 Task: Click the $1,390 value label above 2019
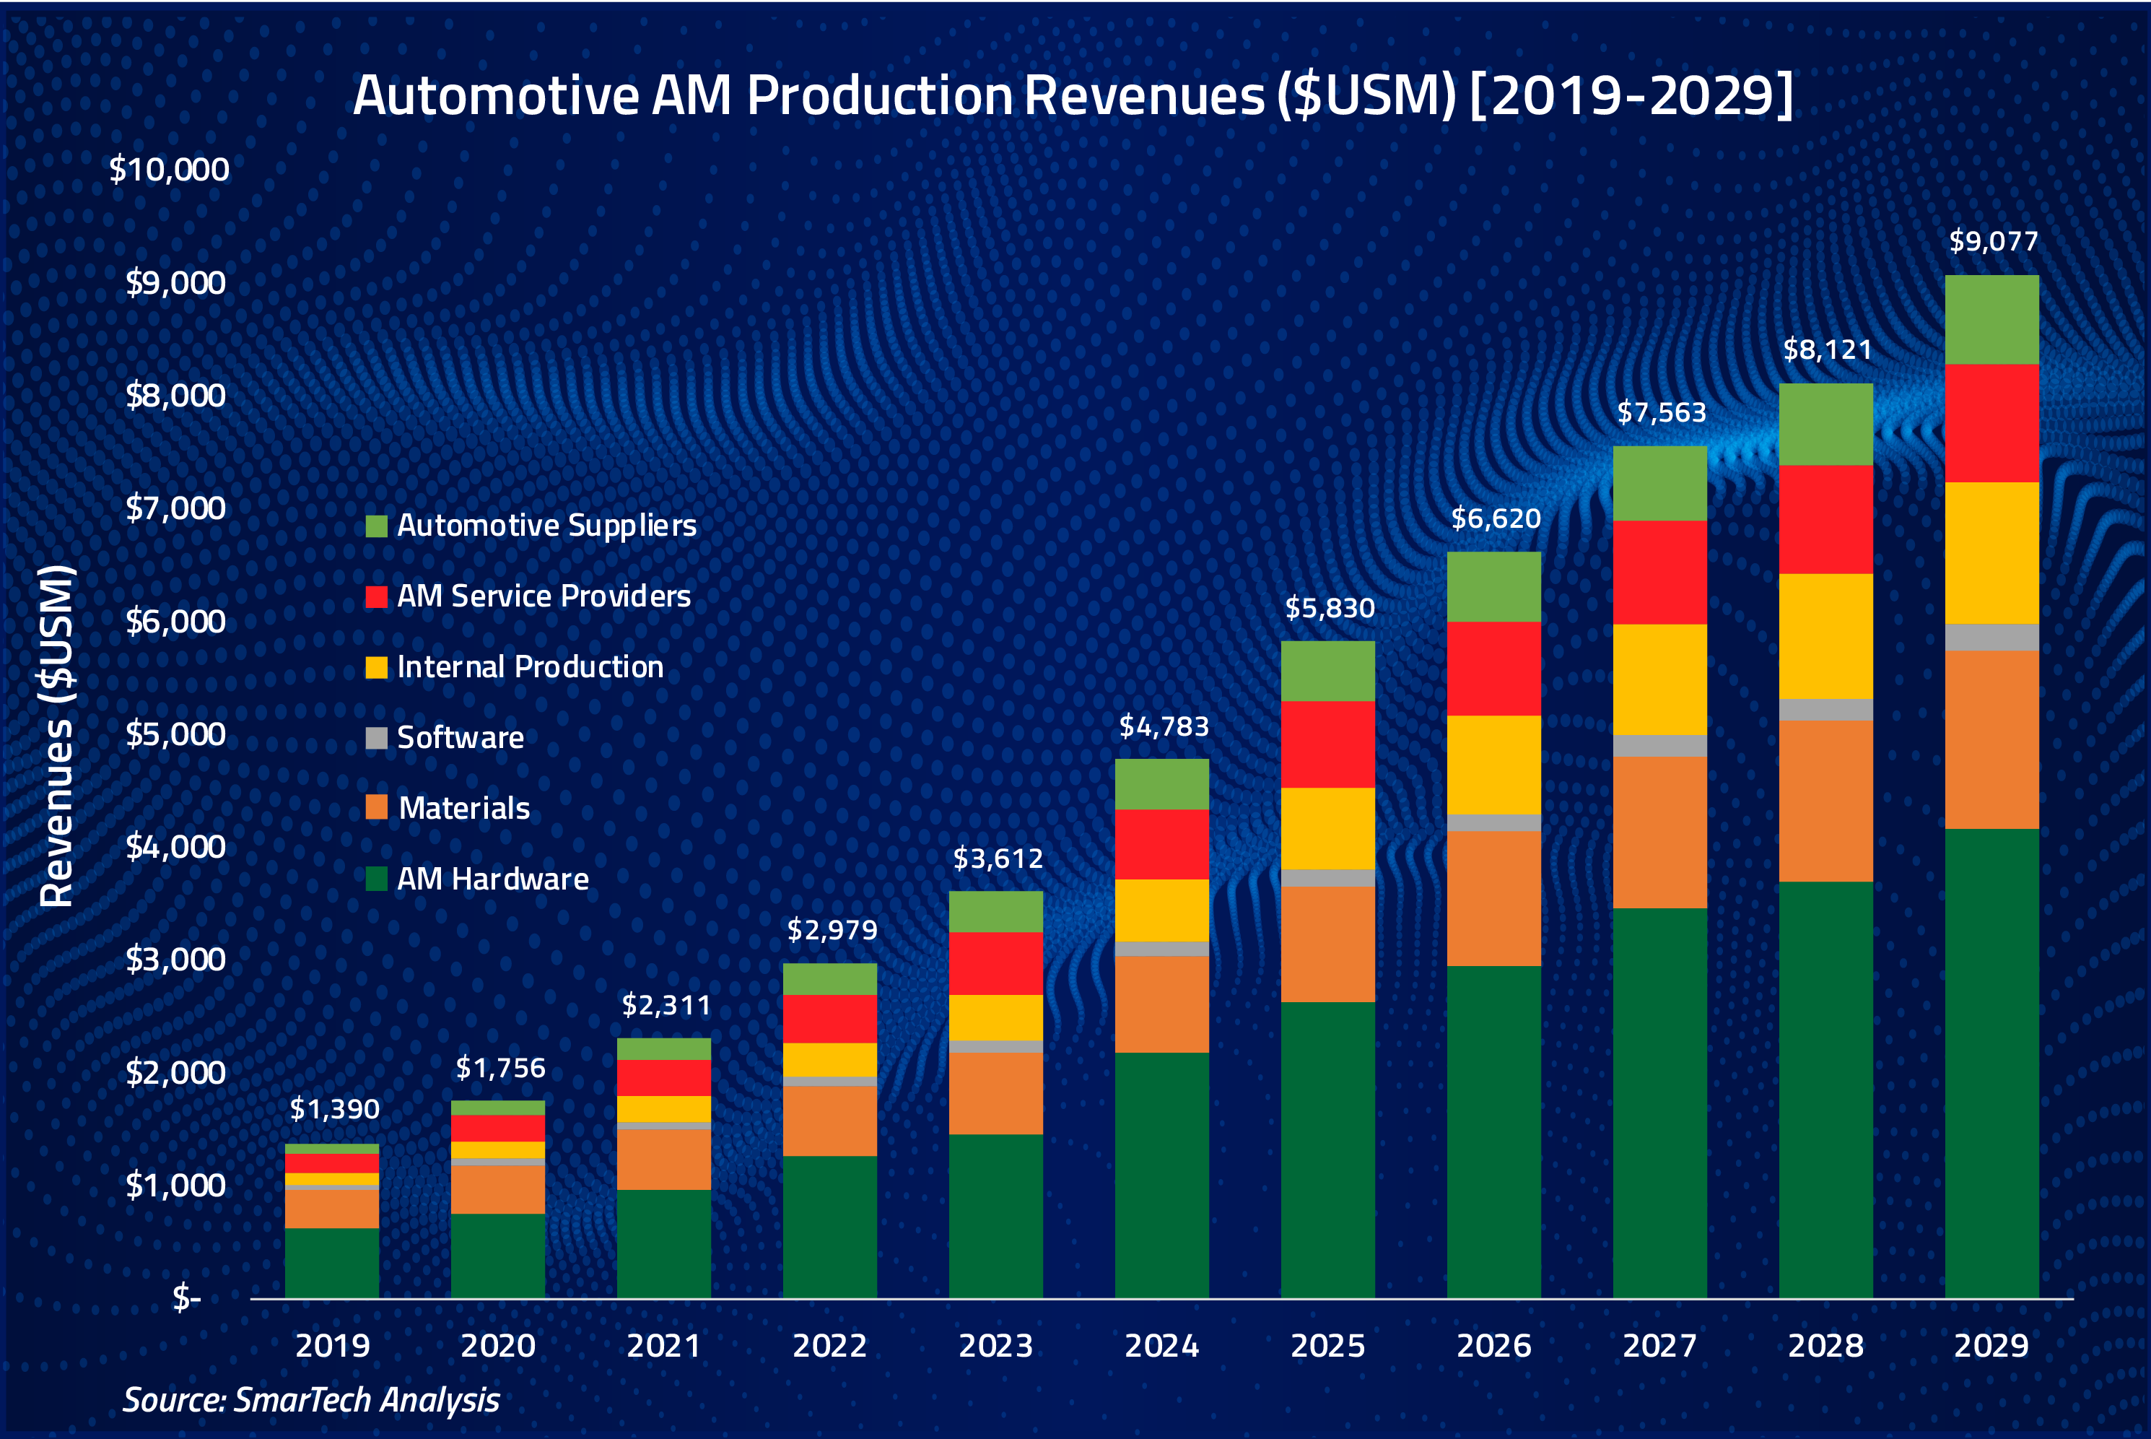[x=335, y=1108]
